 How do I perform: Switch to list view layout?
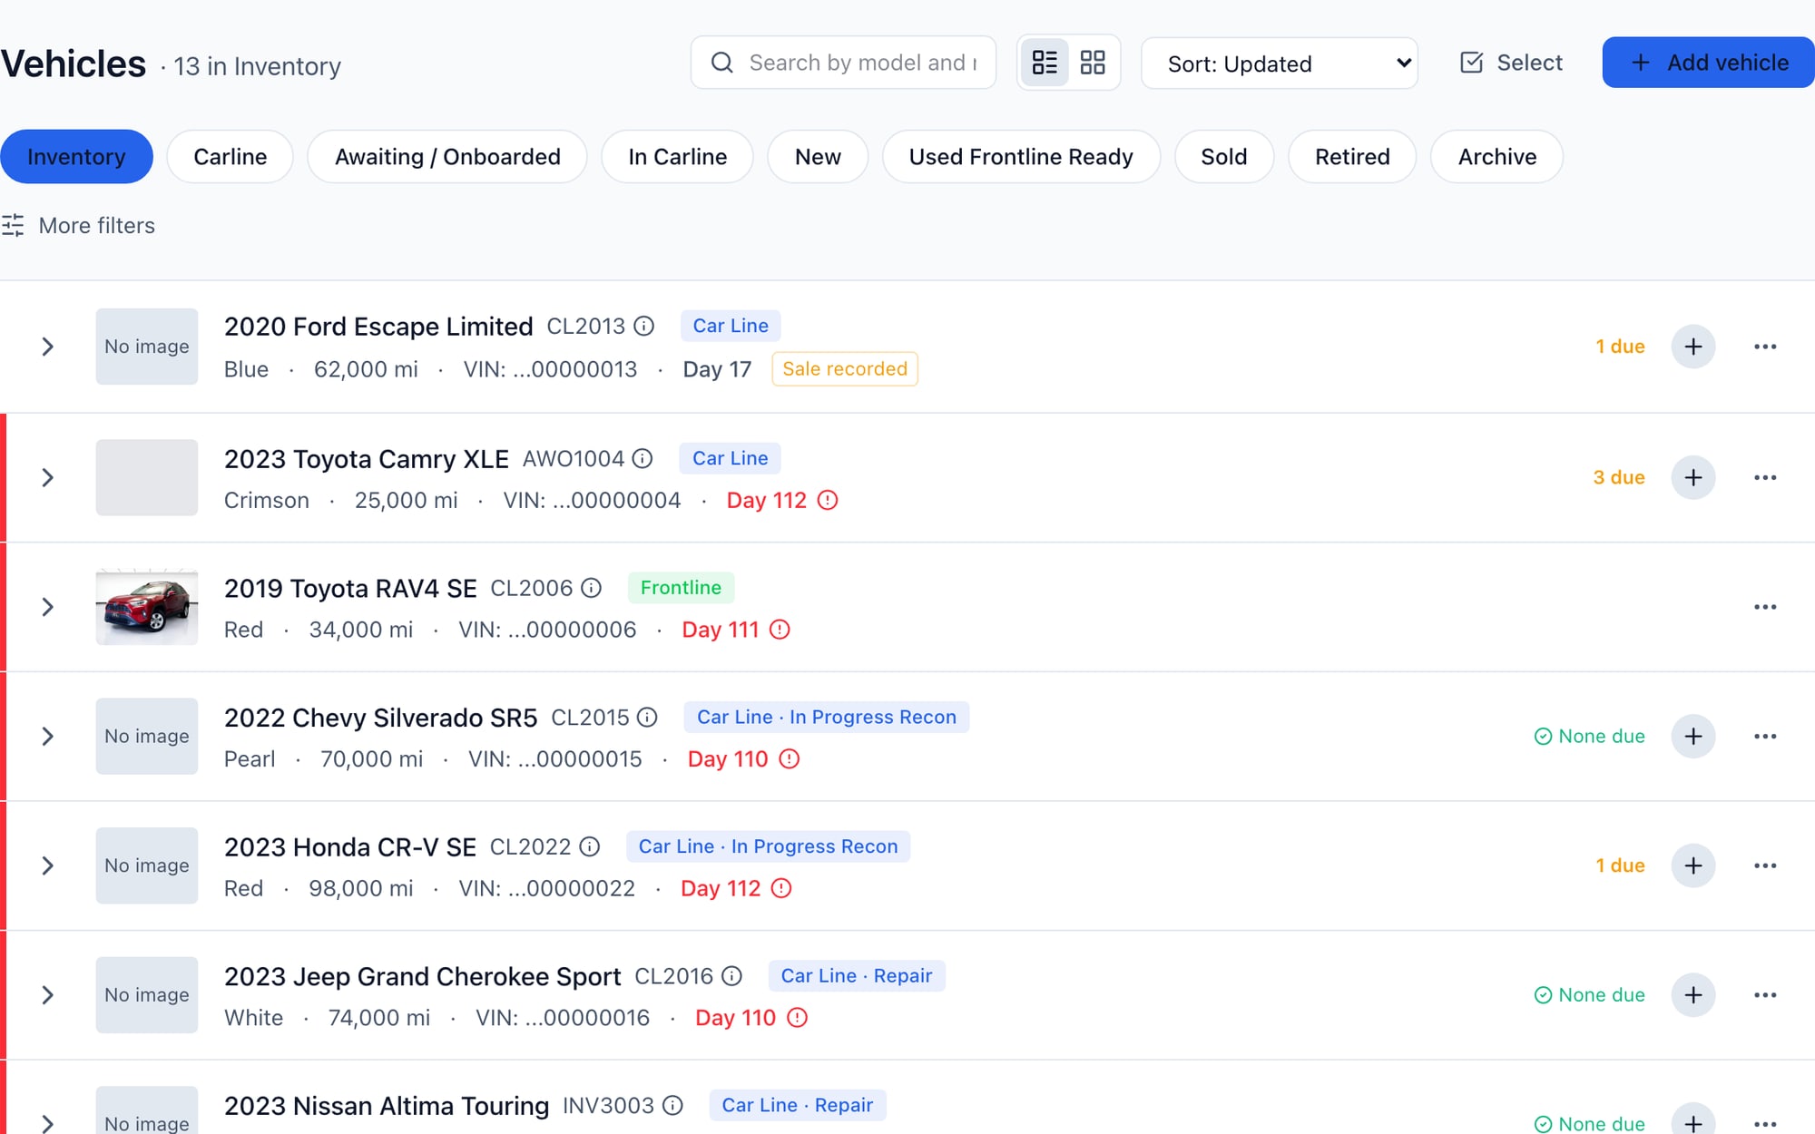point(1045,63)
